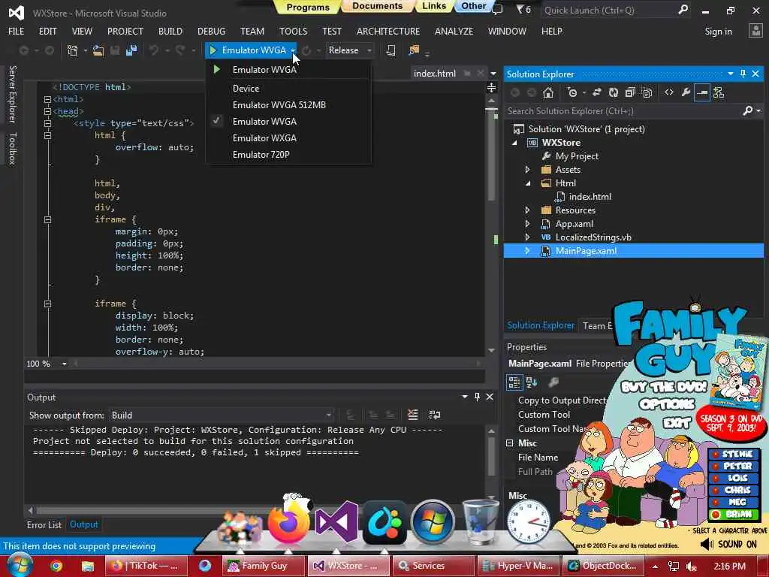Toggle the pin on Solution Explorer panel

click(743, 74)
